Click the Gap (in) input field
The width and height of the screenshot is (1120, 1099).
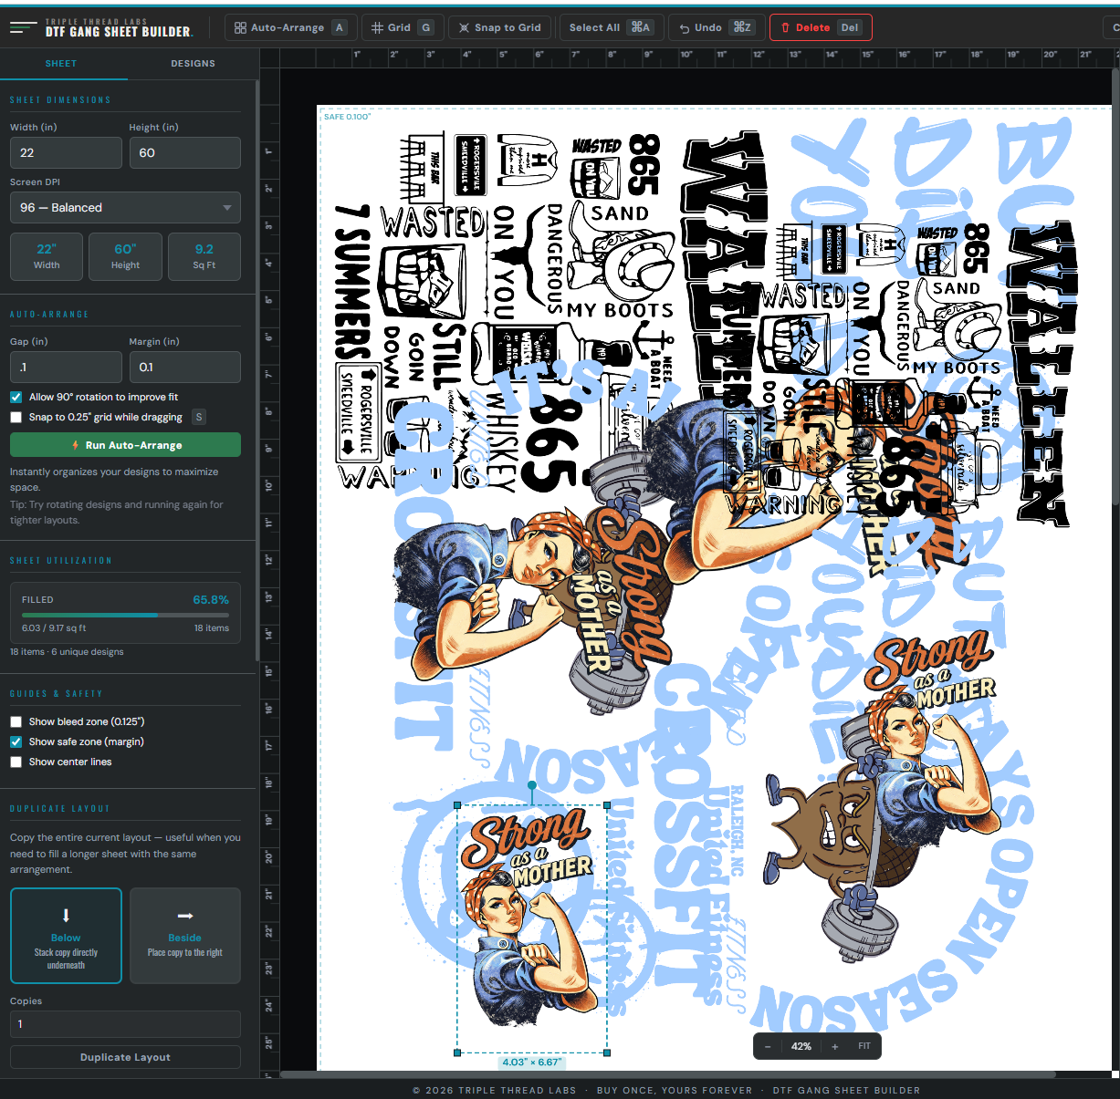pyautogui.click(x=66, y=367)
